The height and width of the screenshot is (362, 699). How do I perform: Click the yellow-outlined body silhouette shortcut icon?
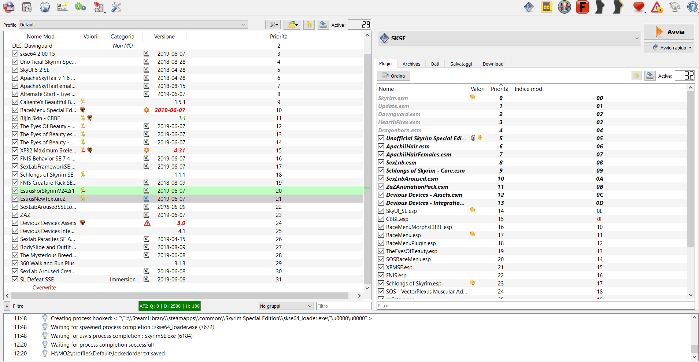618,7
